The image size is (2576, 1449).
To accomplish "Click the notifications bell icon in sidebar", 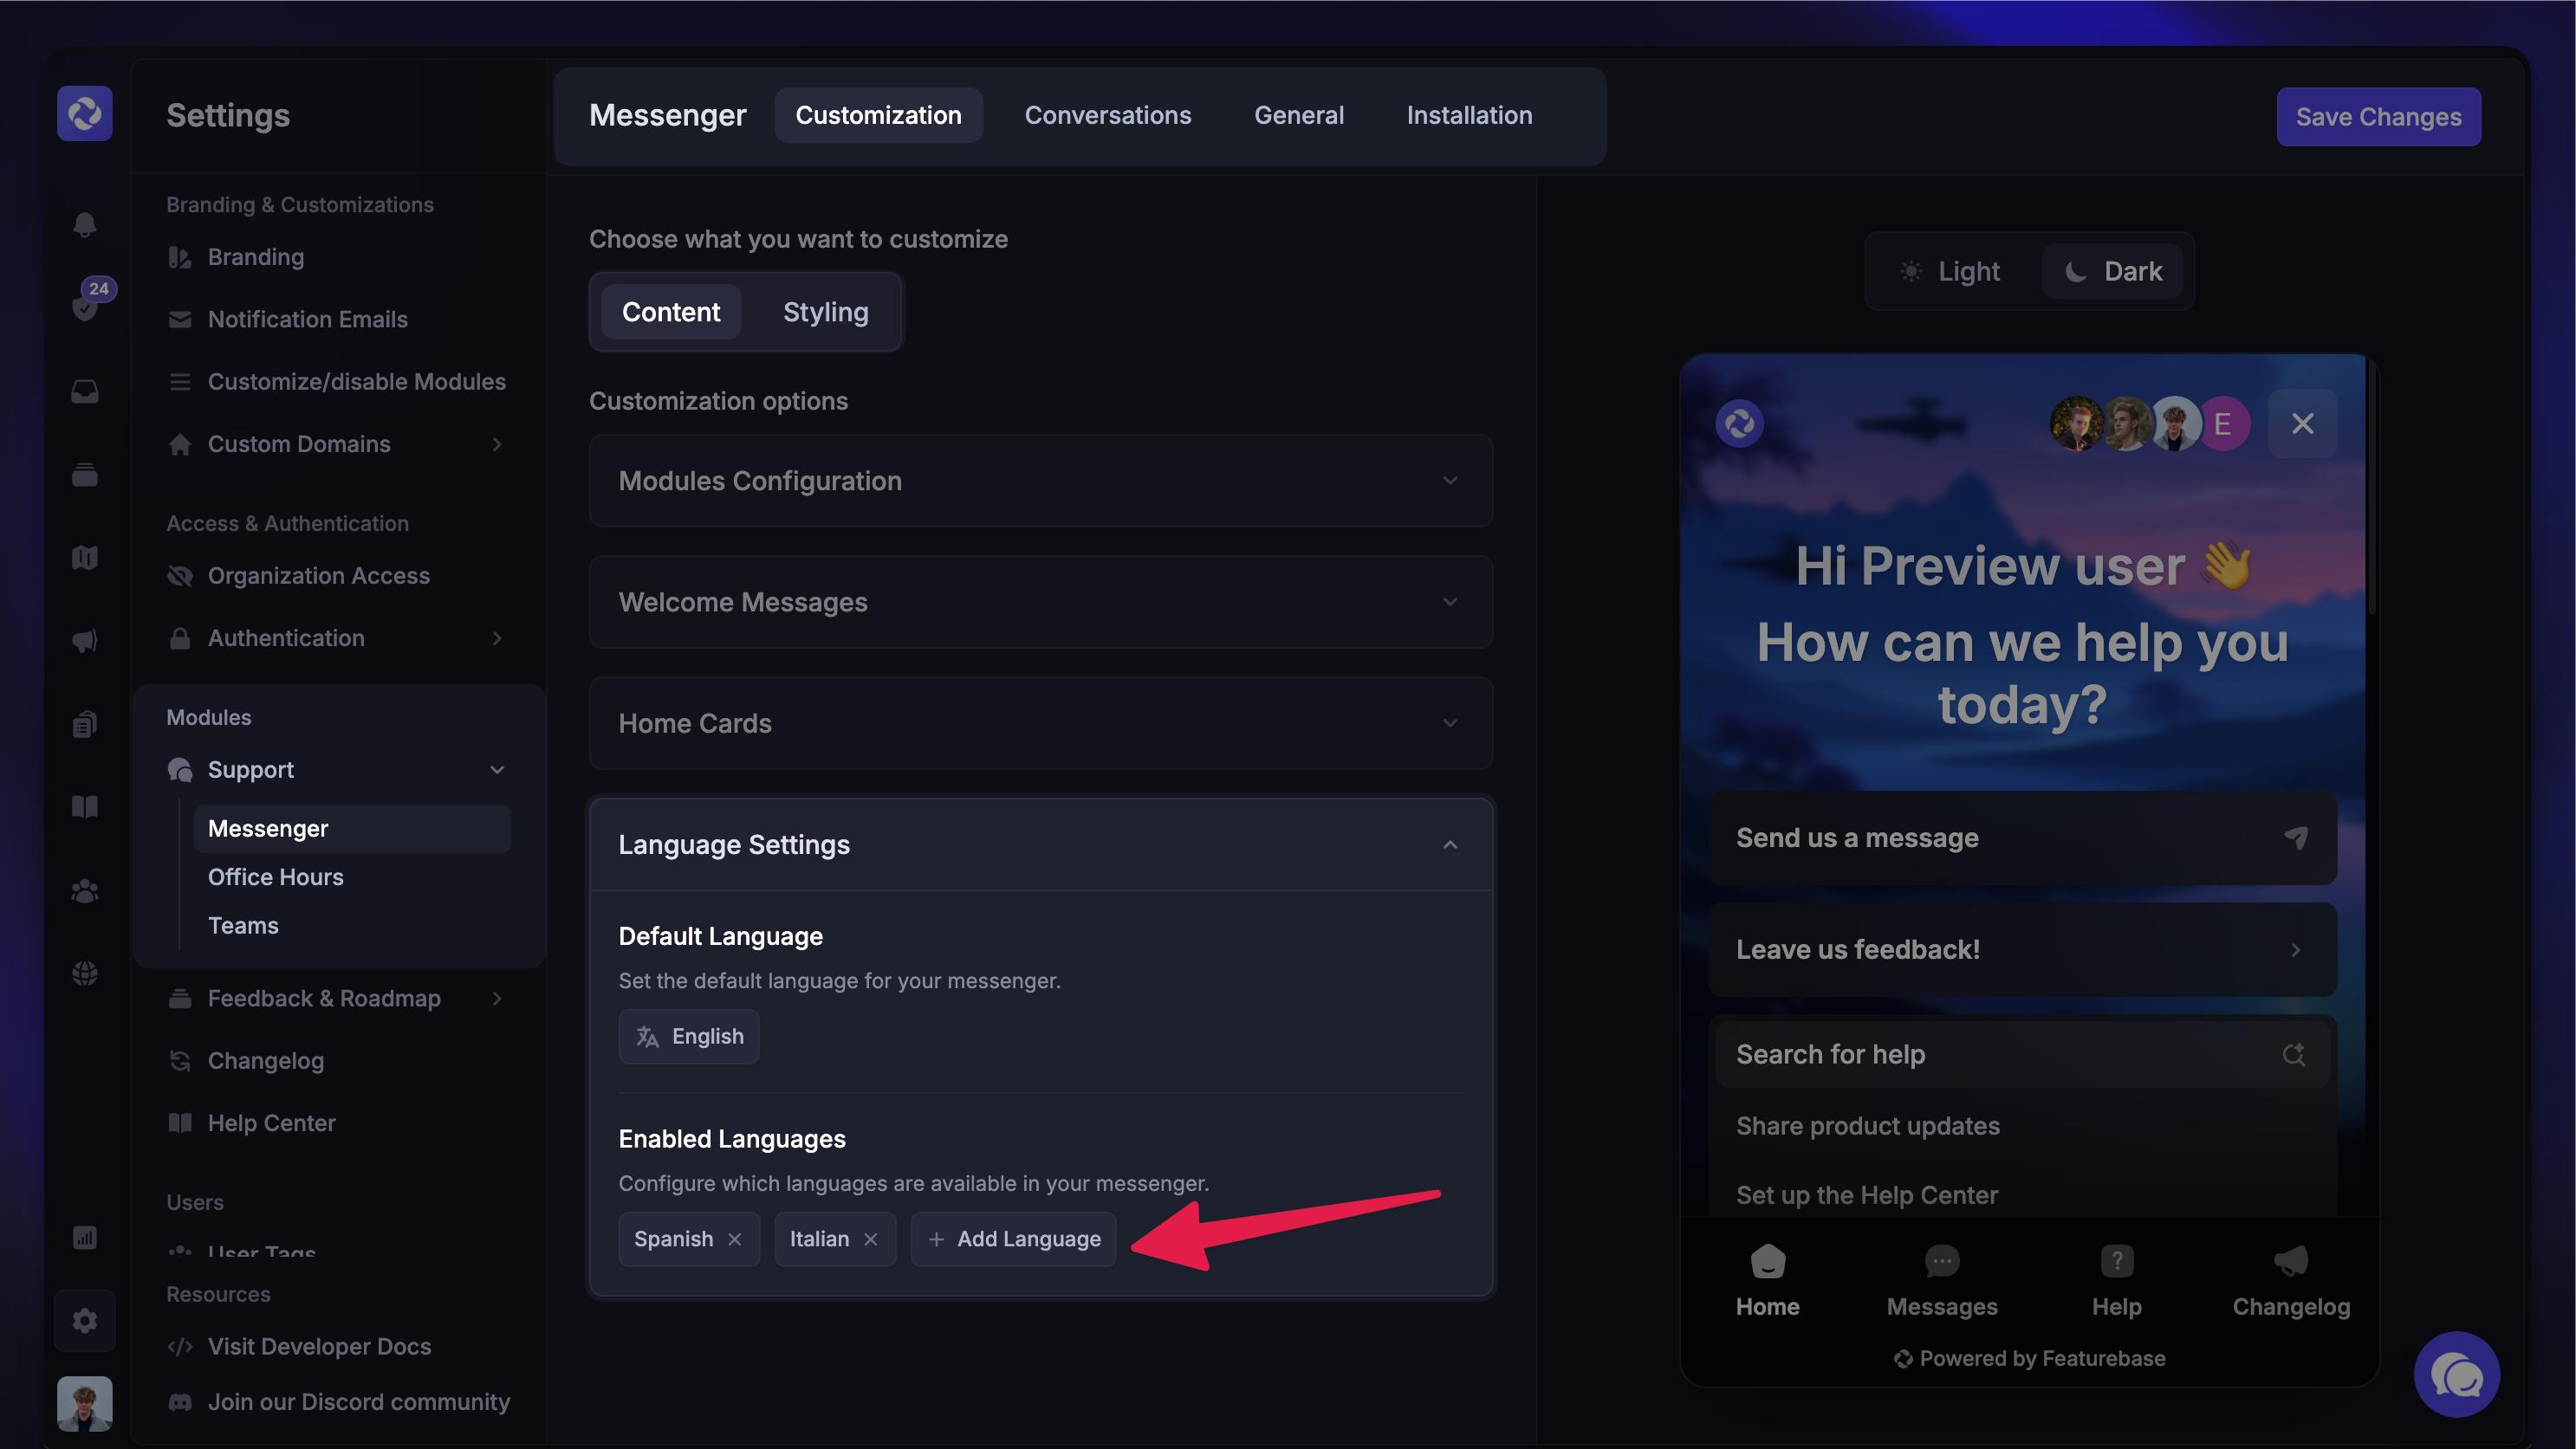I will pos(85,223).
